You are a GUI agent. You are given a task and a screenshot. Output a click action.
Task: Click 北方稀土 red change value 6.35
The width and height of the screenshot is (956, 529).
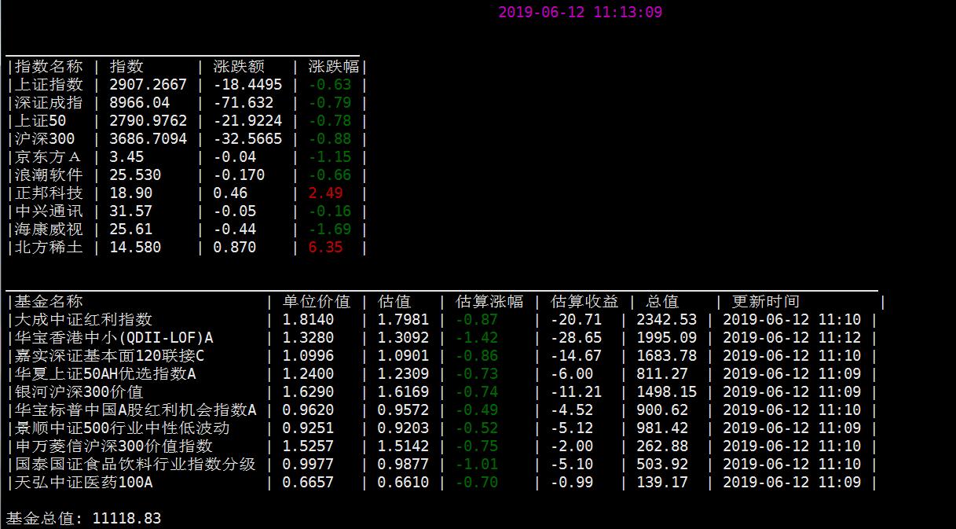click(325, 248)
